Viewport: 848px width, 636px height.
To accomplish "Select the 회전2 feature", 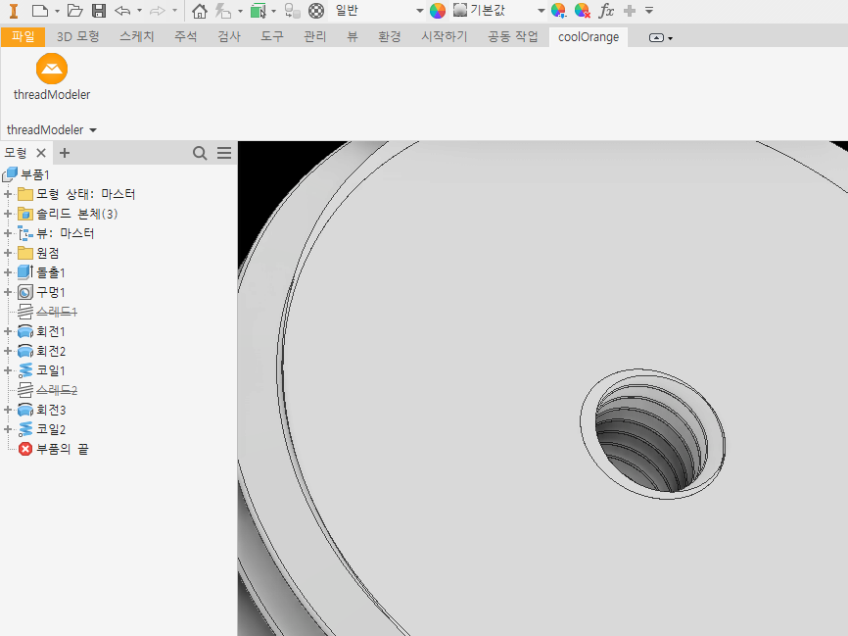I will tap(51, 351).
